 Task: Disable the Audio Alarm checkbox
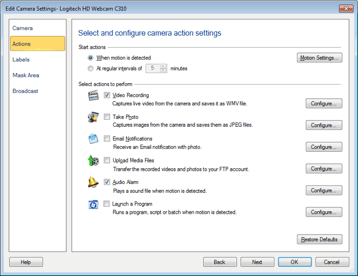[x=107, y=182]
